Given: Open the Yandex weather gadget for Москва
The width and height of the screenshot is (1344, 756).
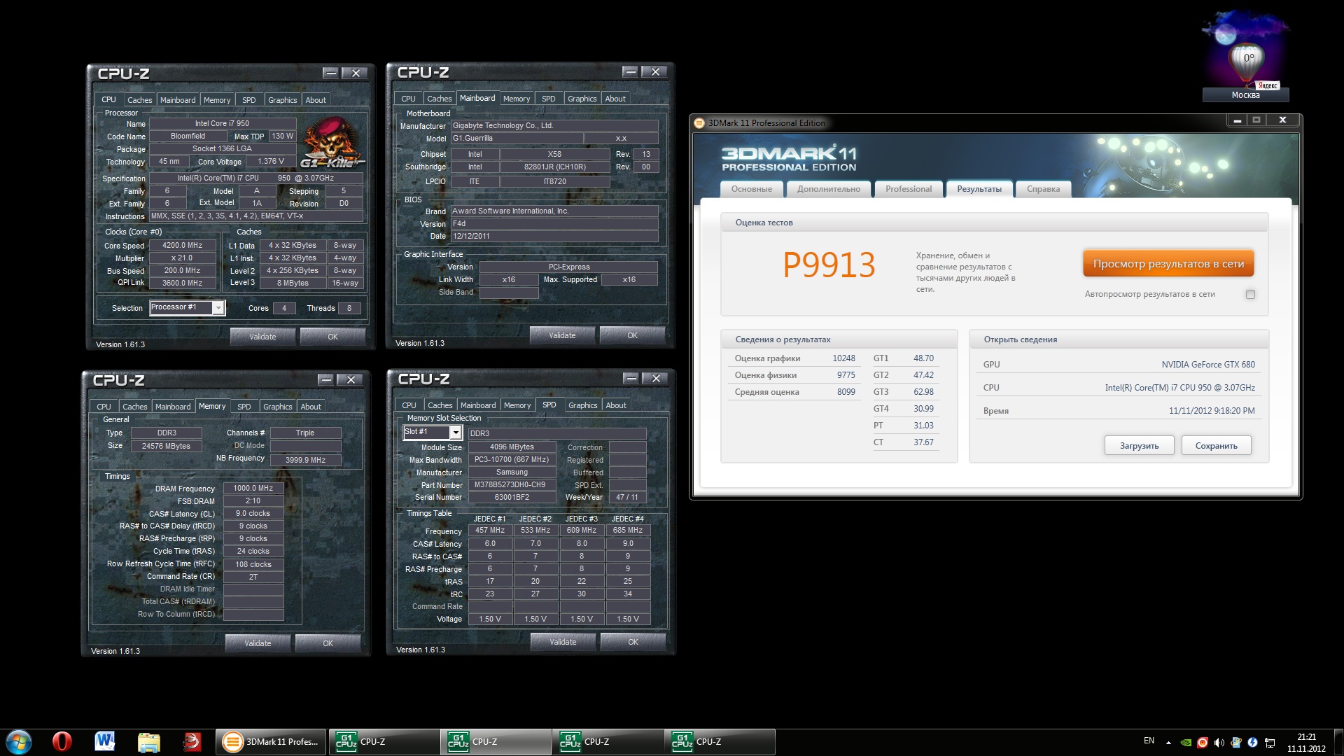Looking at the screenshot, I should pyautogui.click(x=1245, y=57).
